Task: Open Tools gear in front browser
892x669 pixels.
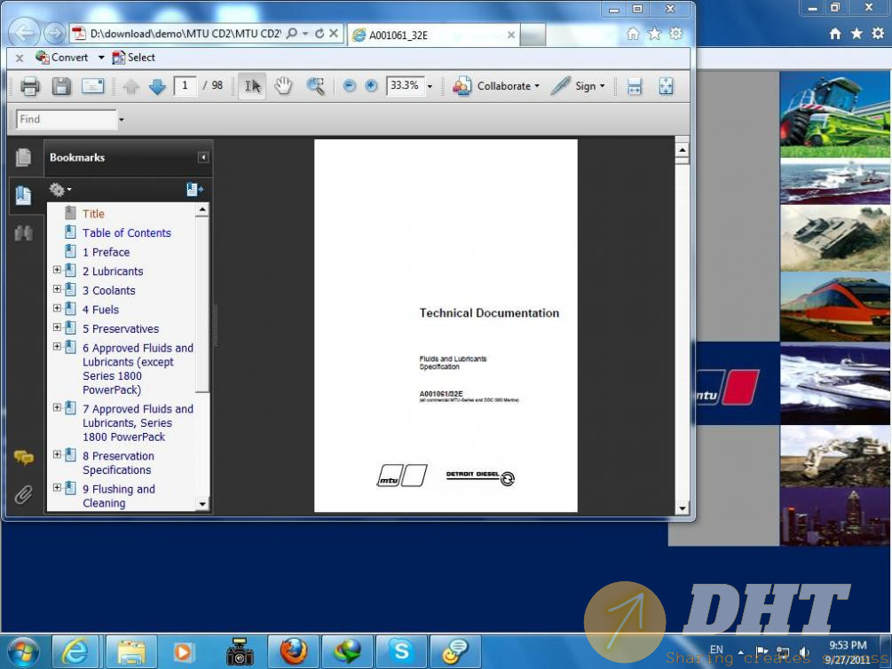Action: click(675, 34)
